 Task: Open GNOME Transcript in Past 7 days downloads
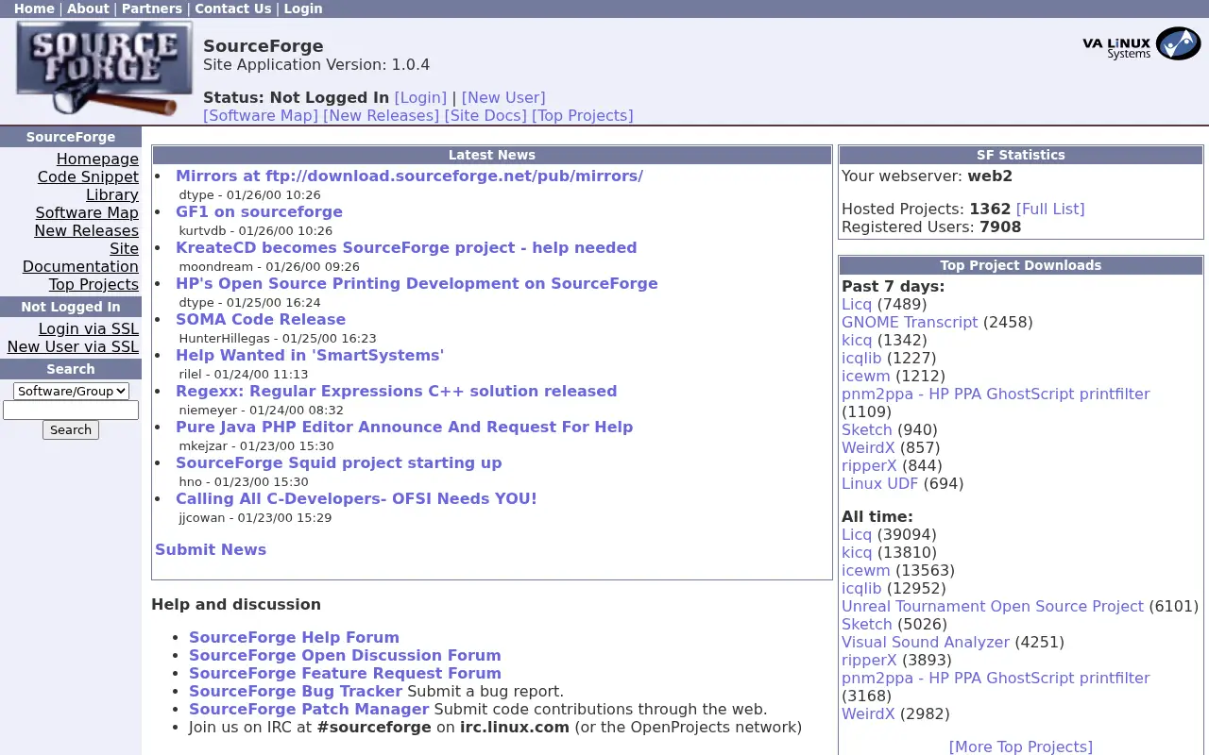[910, 322]
